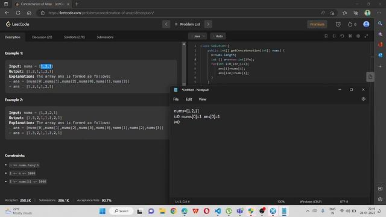
Task: Go to previous problem arrow
Action: click(x=166, y=24)
